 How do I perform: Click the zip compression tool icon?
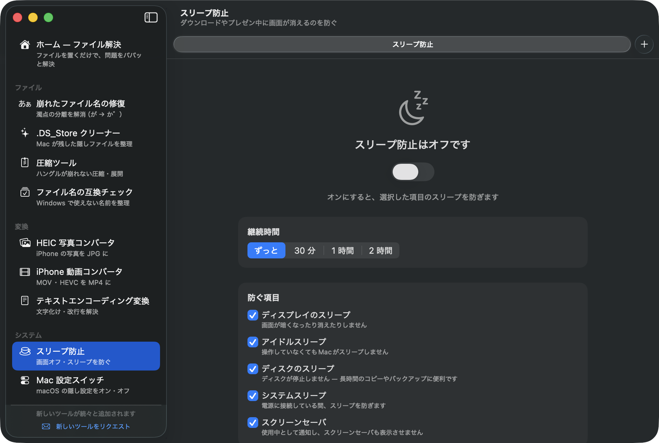tap(25, 162)
